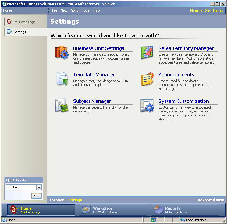Click the Internet Explorer page icon in status bar

click(x=4, y=220)
